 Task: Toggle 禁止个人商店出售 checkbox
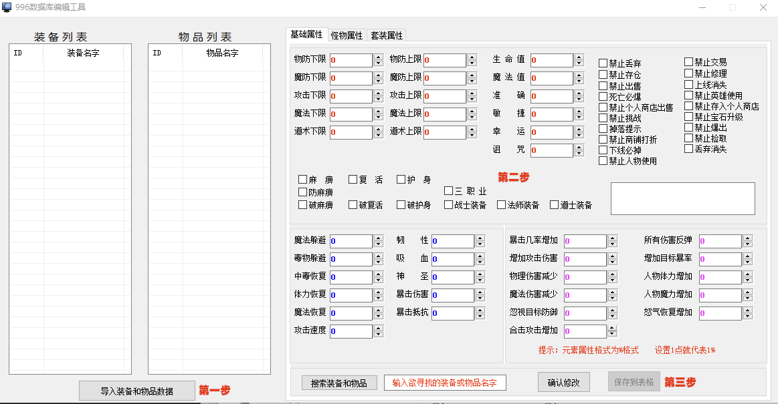coord(603,108)
